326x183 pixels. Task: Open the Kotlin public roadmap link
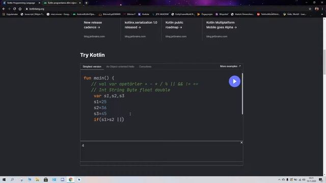(x=174, y=25)
